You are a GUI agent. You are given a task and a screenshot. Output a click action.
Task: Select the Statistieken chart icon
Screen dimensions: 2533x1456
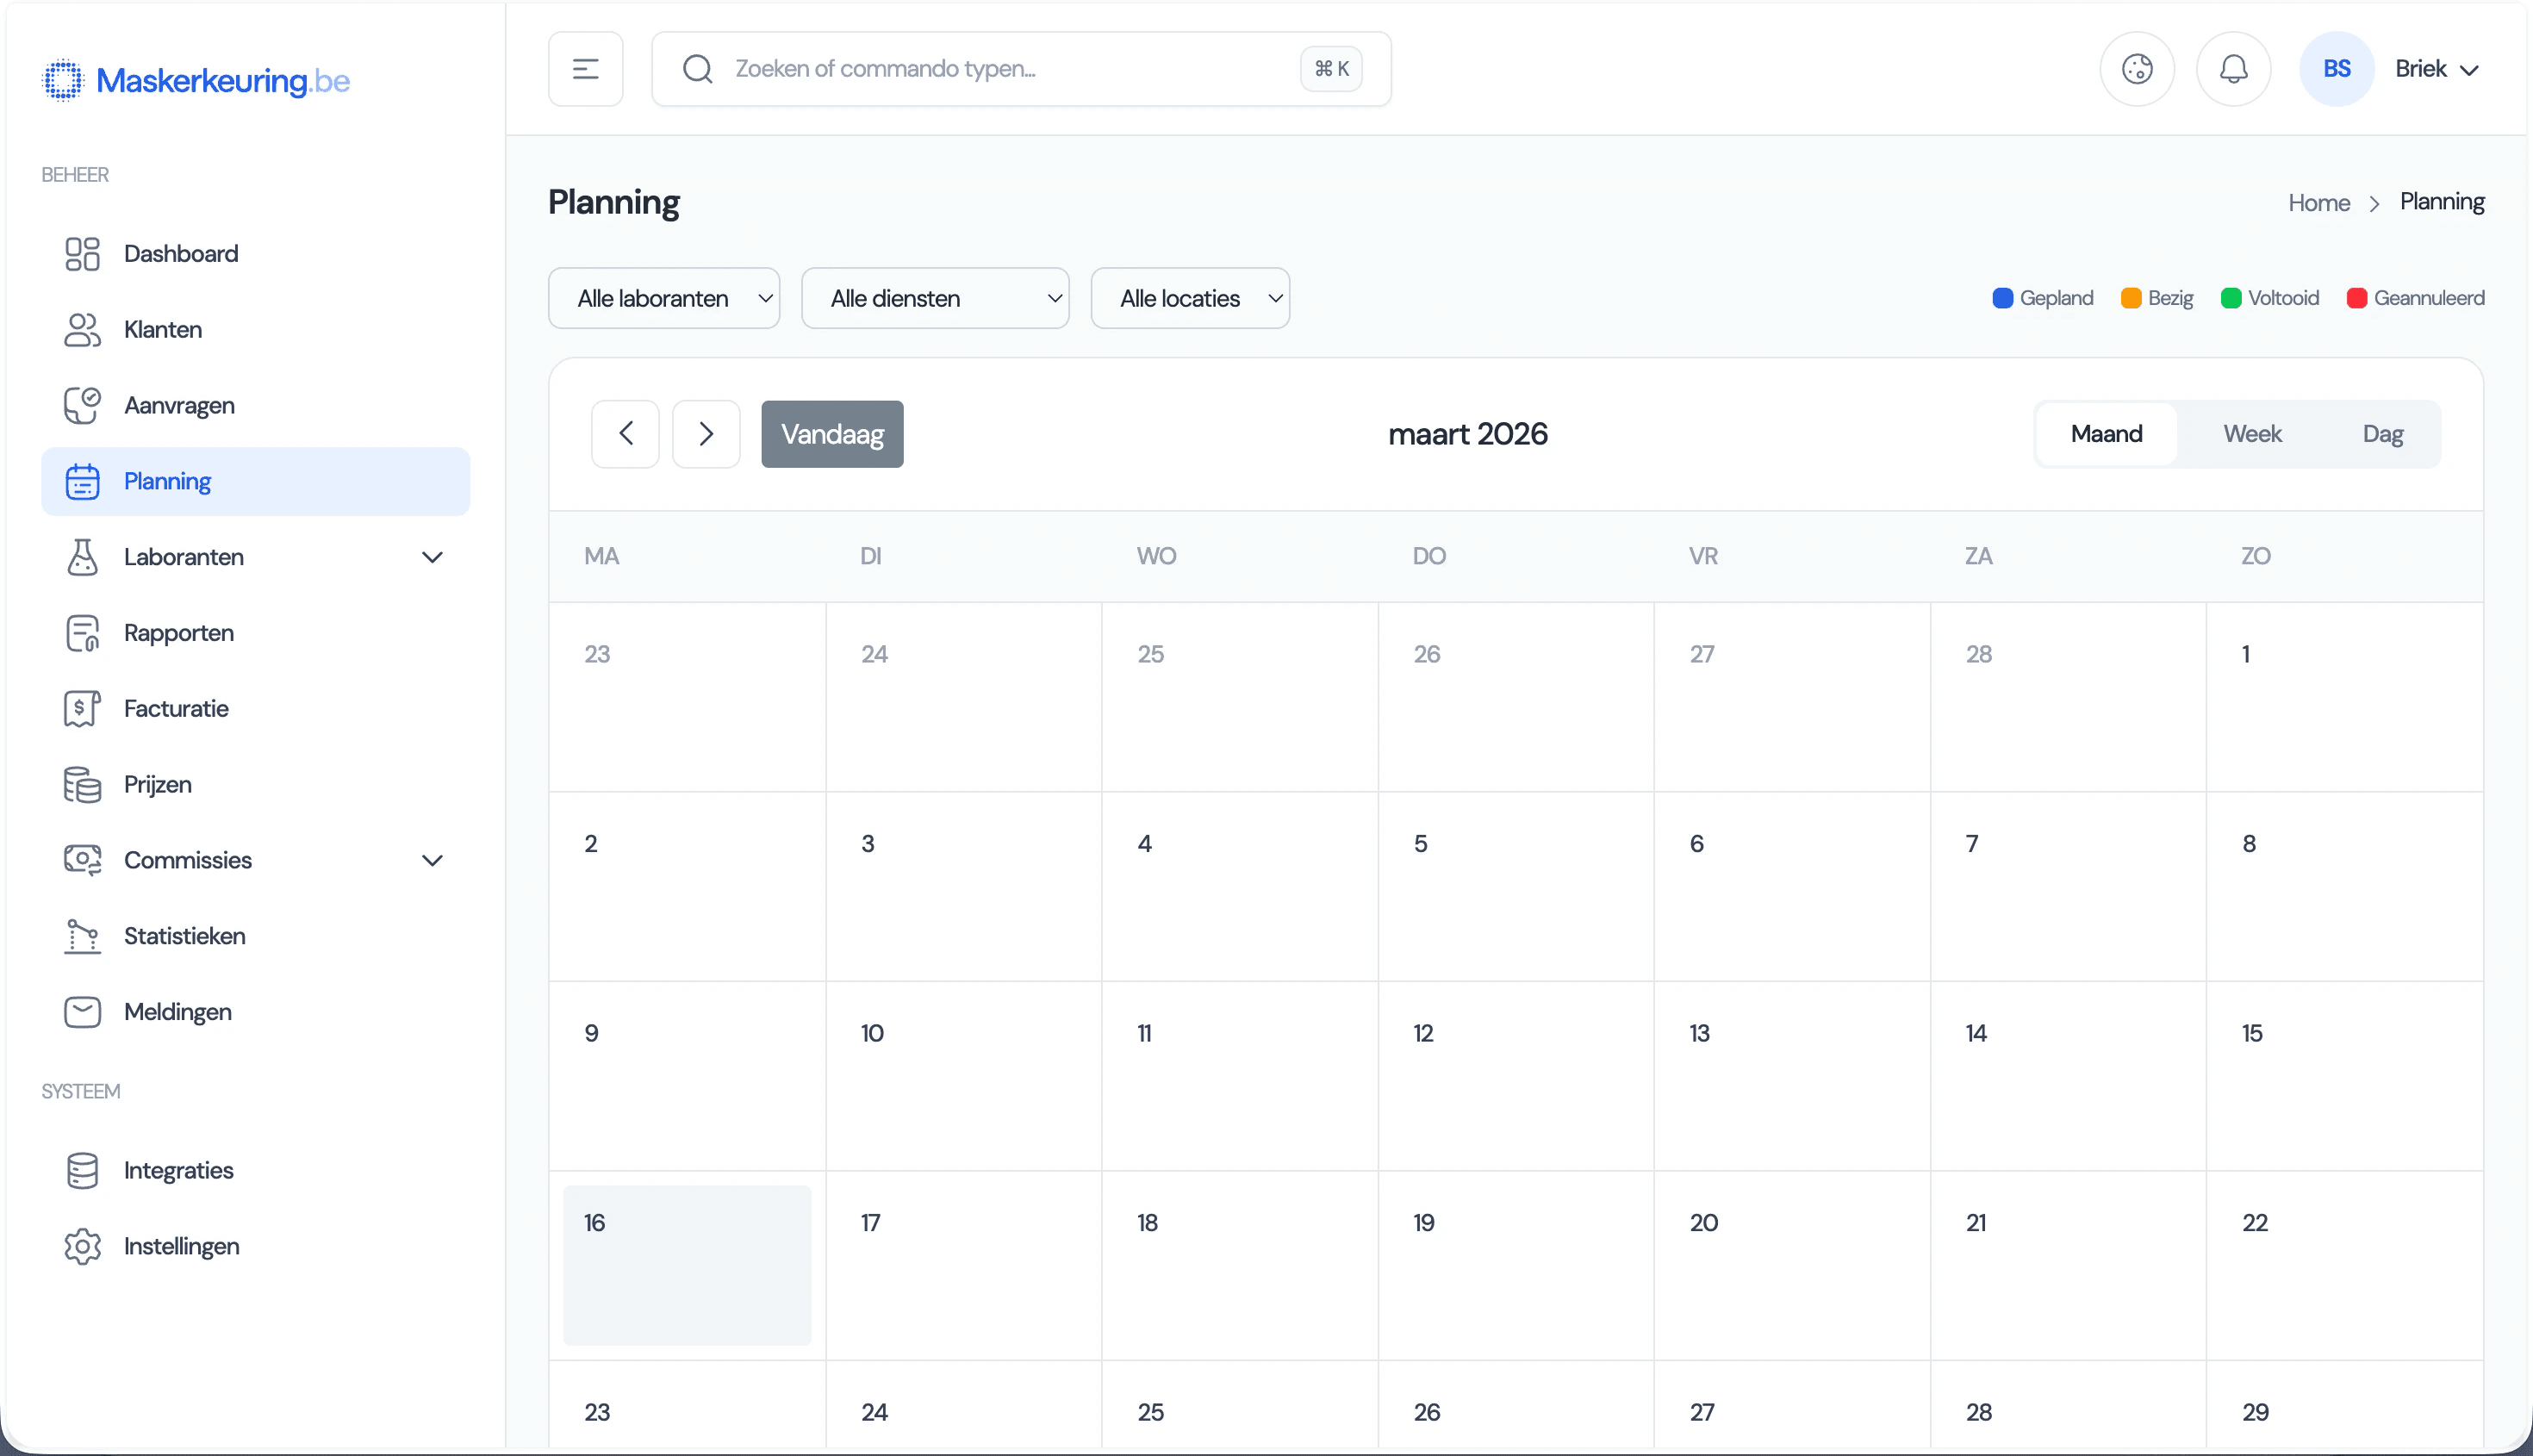coord(81,936)
